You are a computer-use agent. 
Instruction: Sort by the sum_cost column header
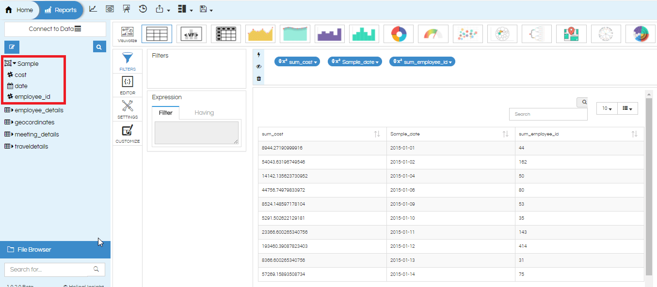tap(322, 134)
